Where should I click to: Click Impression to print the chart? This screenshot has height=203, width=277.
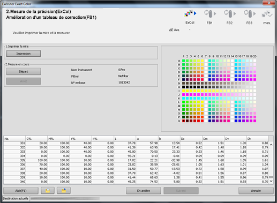coord(24,54)
